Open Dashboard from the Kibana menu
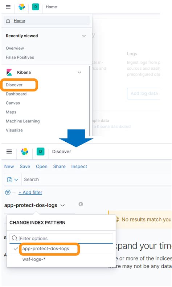The width and height of the screenshot is (172, 287). (16, 94)
